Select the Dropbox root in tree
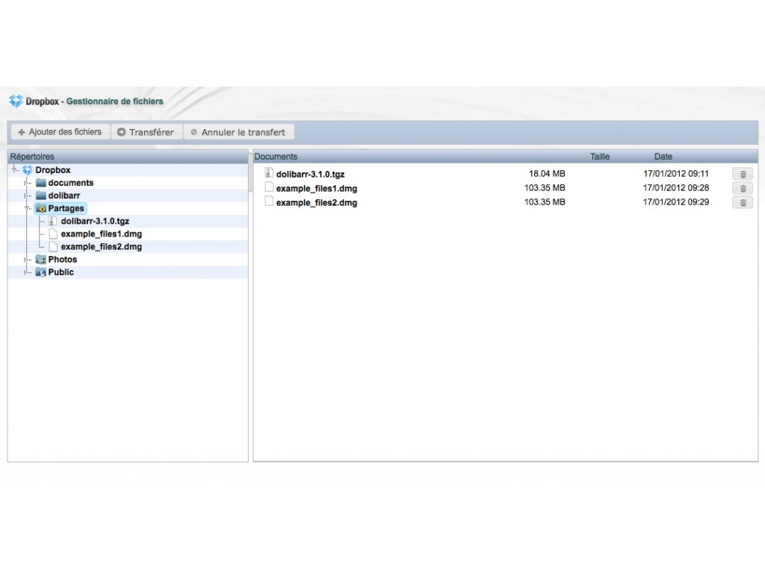Viewport: 765px width, 573px height. [53, 170]
